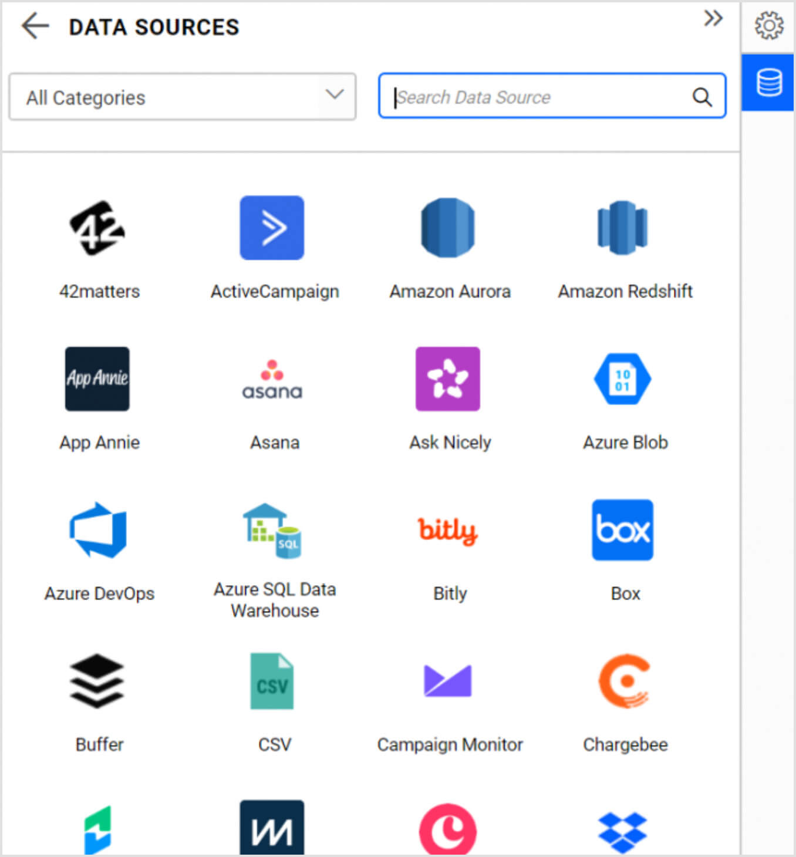796x857 pixels.
Task: Select the Bitly logo icon
Action: tap(448, 531)
